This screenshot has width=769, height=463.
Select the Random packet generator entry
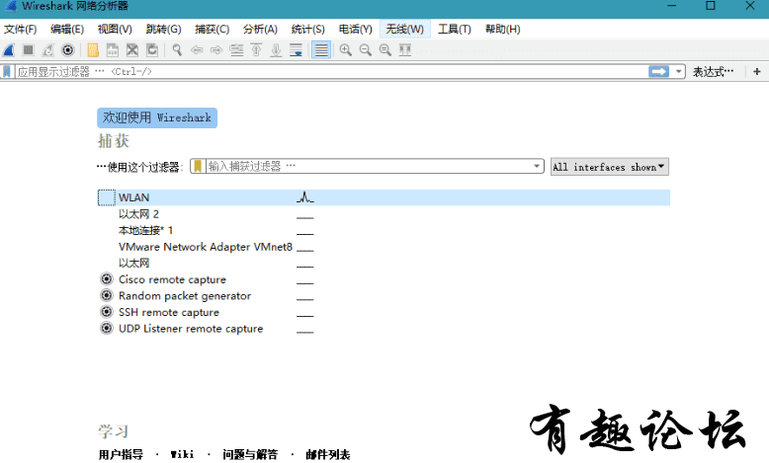click(185, 296)
